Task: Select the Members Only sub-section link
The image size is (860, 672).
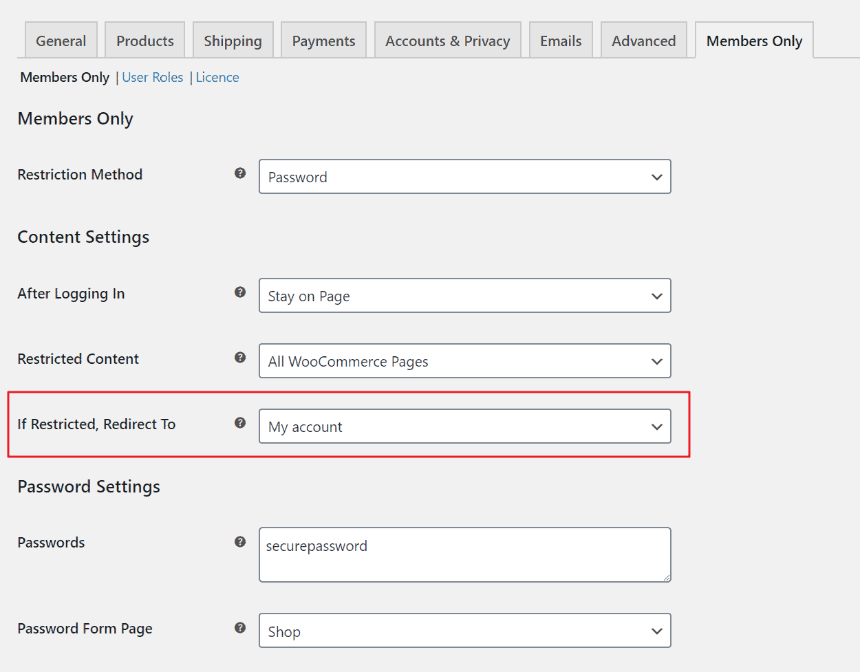Action: tap(65, 77)
